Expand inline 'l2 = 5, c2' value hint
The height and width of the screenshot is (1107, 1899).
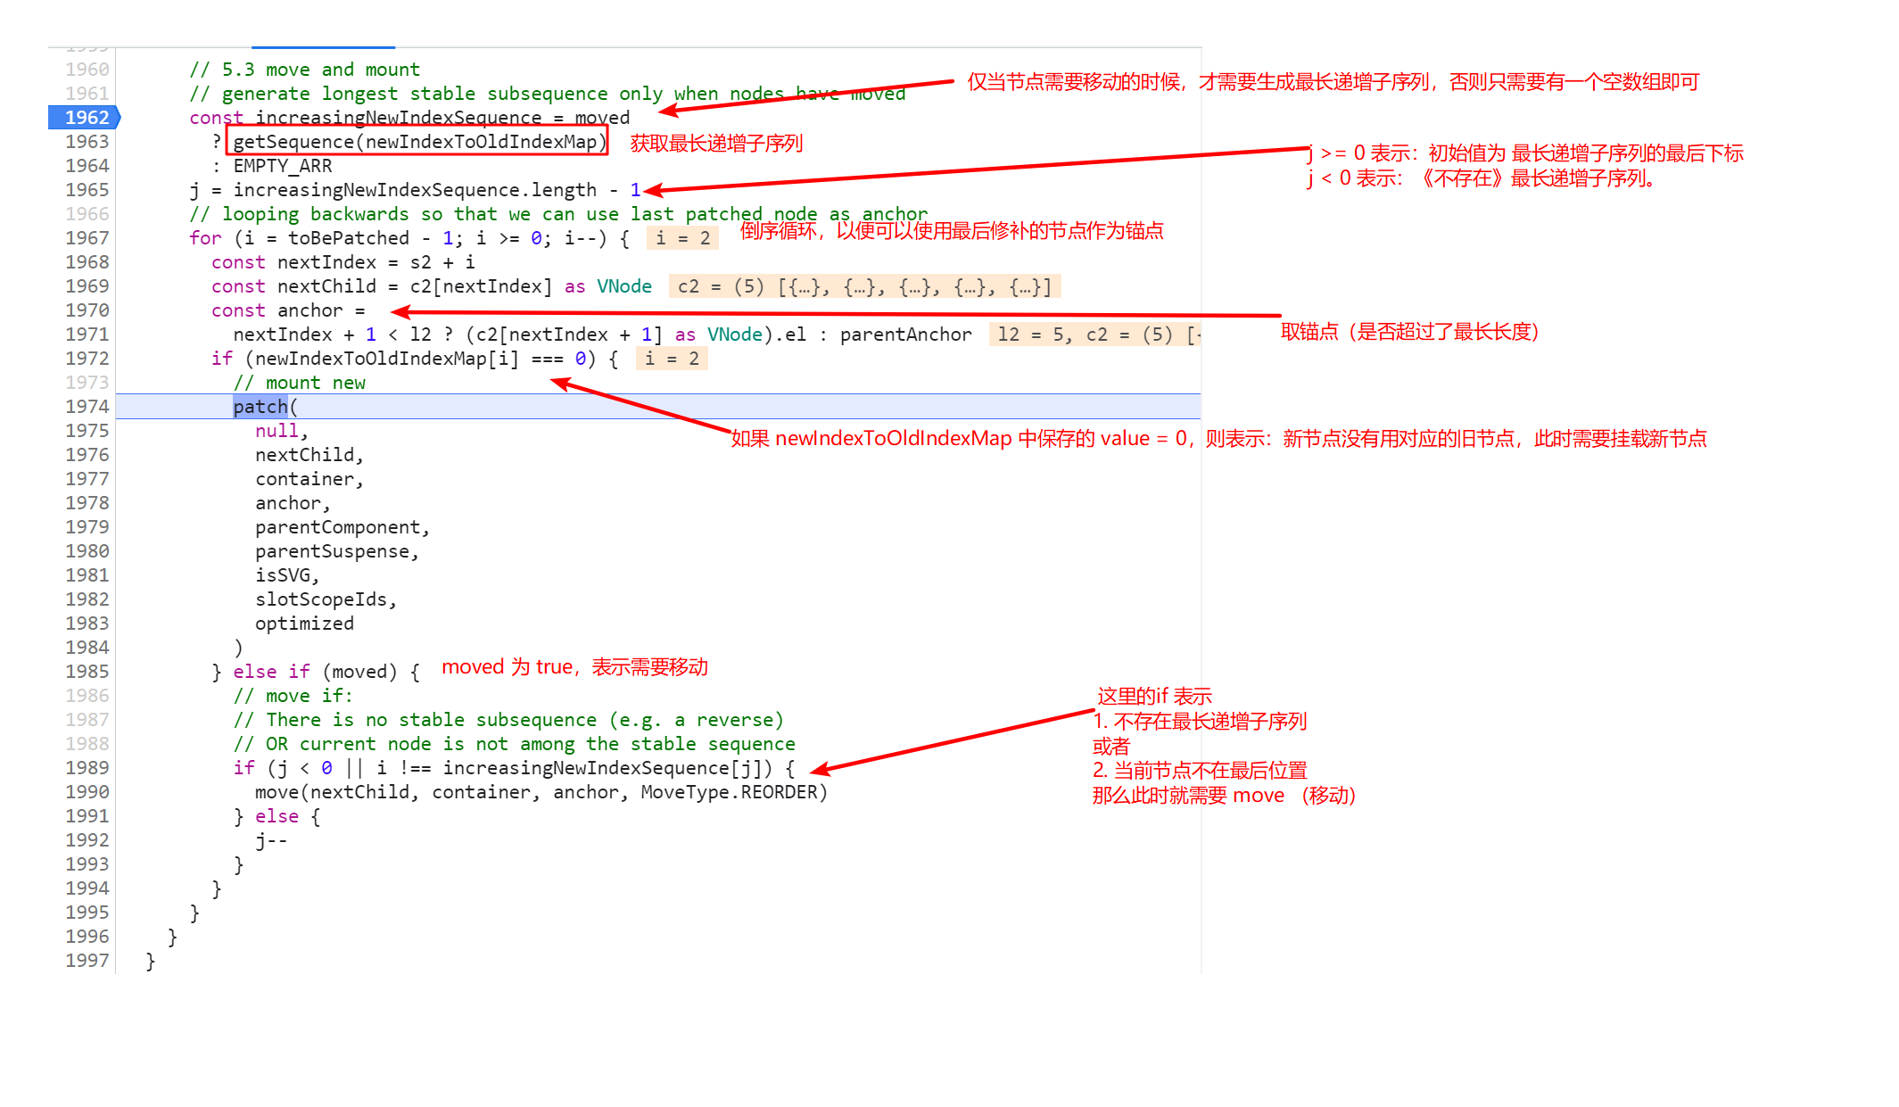pos(1094,335)
